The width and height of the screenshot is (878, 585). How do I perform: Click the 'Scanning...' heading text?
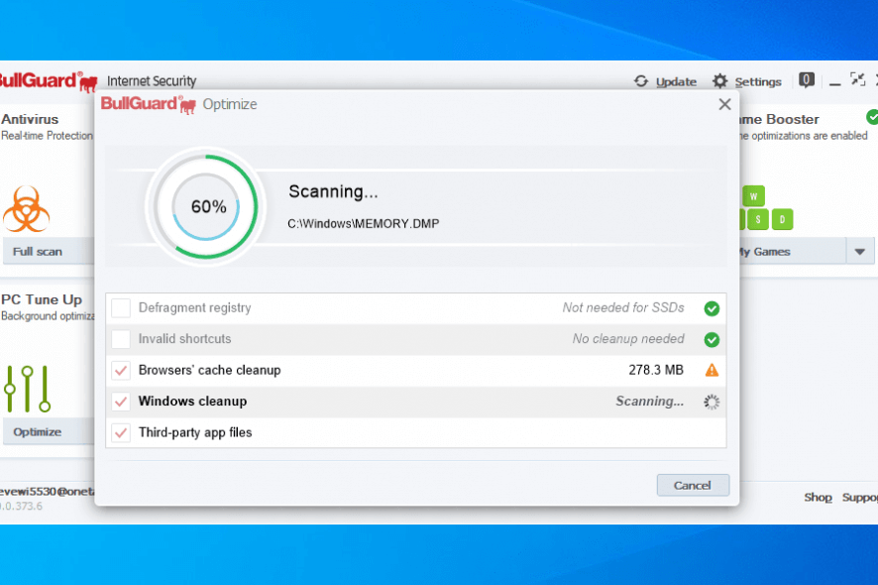(x=333, y=191)
